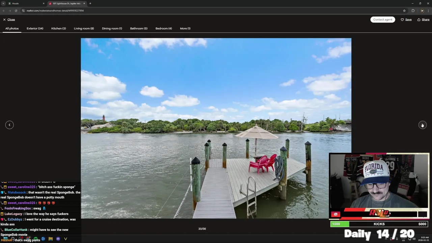
Task: Open the Dining room (1) photo category
Action: click(x=112, y=28)
